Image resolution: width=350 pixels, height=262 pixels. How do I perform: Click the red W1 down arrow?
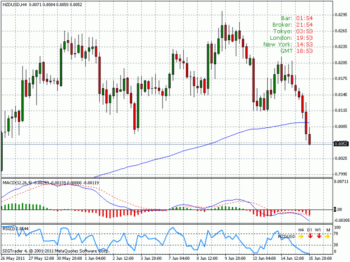tap(319, 236)
